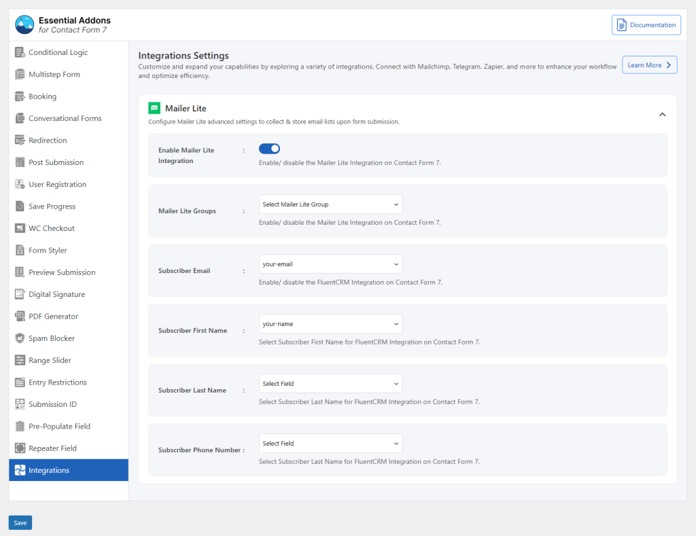The width and height of the screenshot is (696, 536).
Task: Click the Conditional Logic sidebar icon
Action: point(20,52)
